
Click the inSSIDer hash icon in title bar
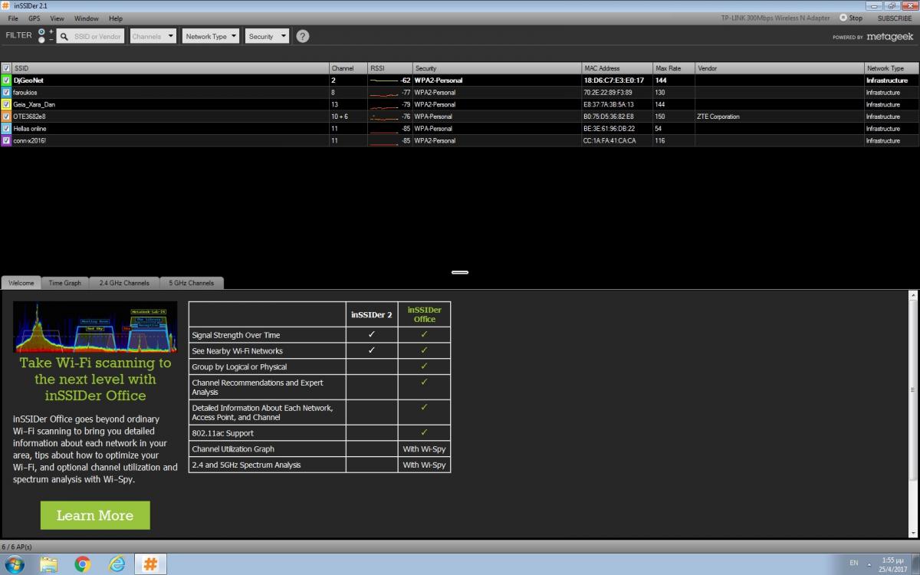(x=6, y=5)
